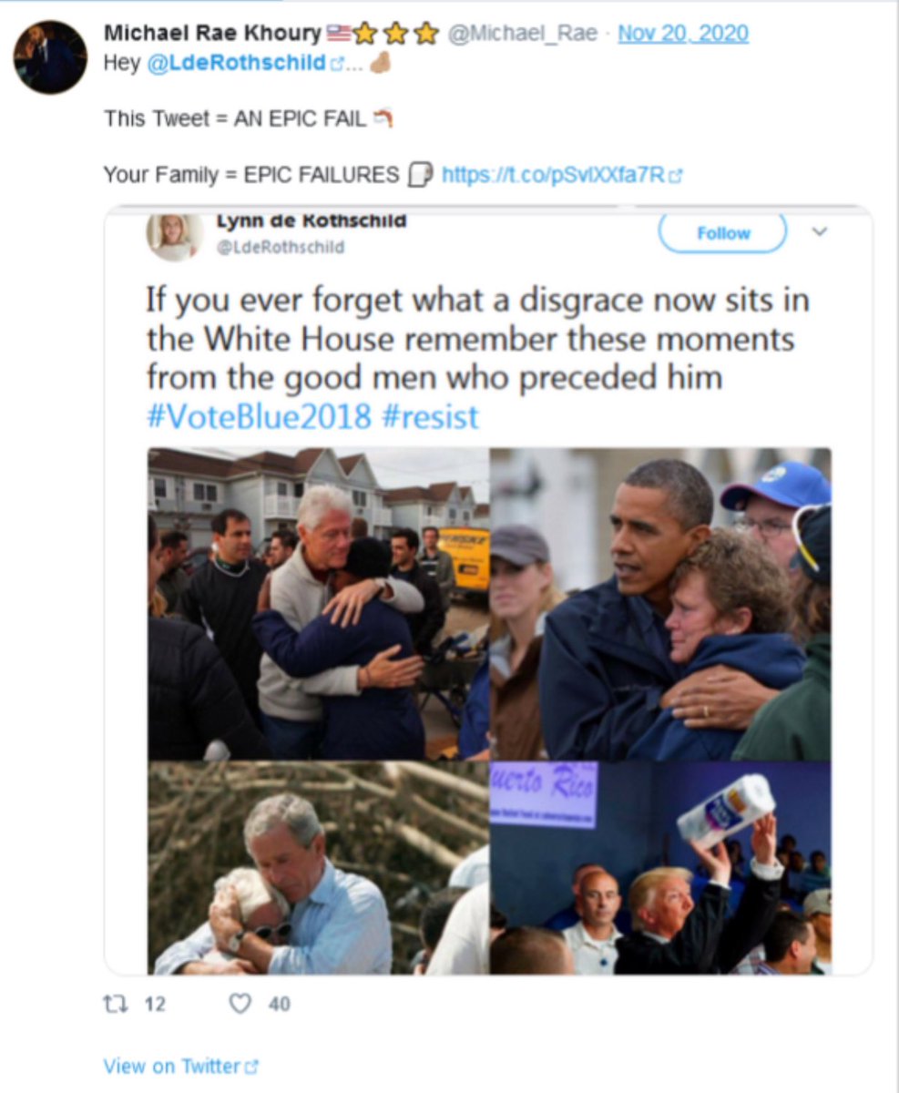Open the https://t.co/pSvlXXfa7R link

[554, 174]
